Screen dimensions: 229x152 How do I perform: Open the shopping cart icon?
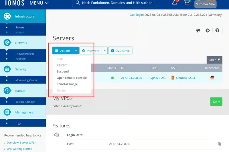click(187, 3)
